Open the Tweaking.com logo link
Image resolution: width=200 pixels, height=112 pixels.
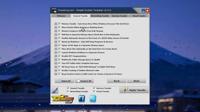click(63, 99)
